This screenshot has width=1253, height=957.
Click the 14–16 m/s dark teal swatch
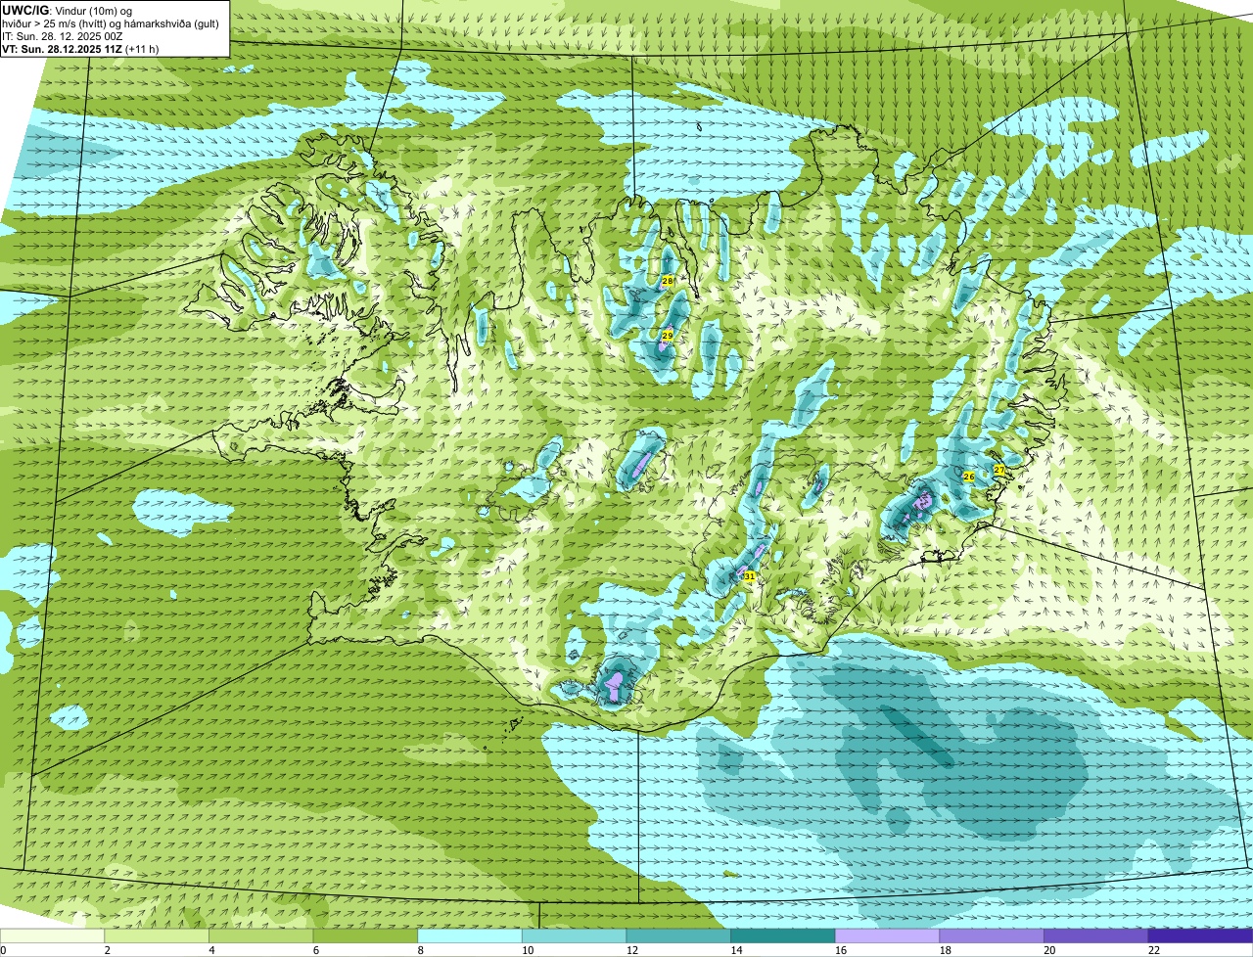pos(783,935)
